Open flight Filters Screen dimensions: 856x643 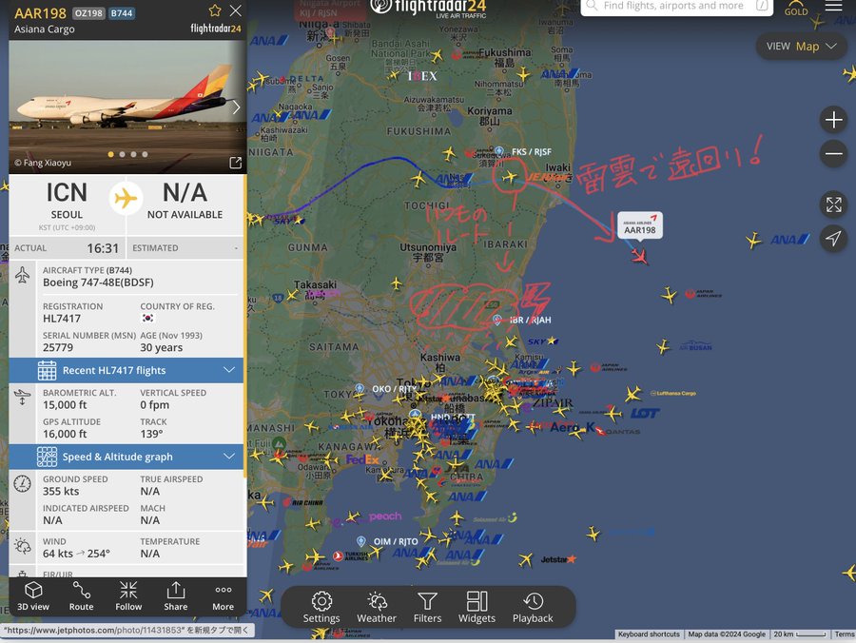click(x=427, y=607)
